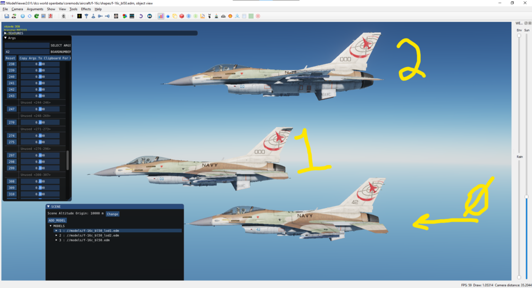Open the Tools menu

pos(73,9)
